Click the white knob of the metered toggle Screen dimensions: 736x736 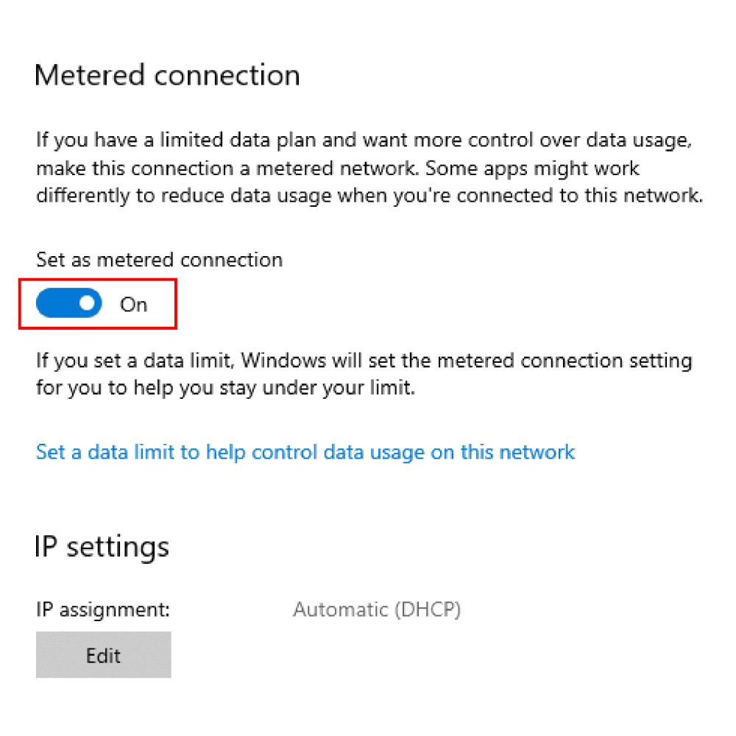click(x=88, y=303)
